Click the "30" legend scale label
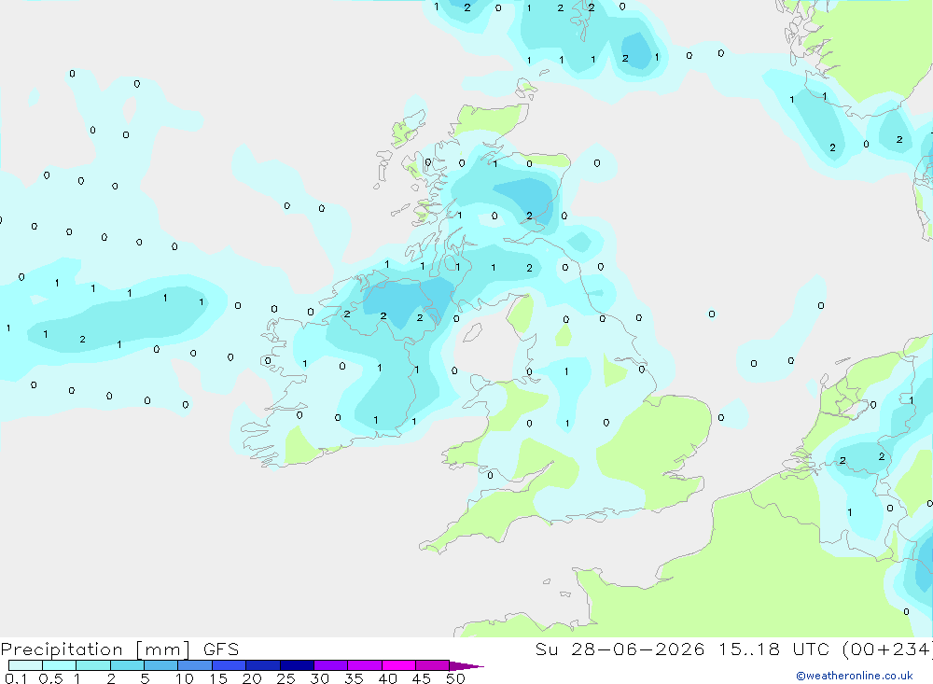 (x=319, y=678)
